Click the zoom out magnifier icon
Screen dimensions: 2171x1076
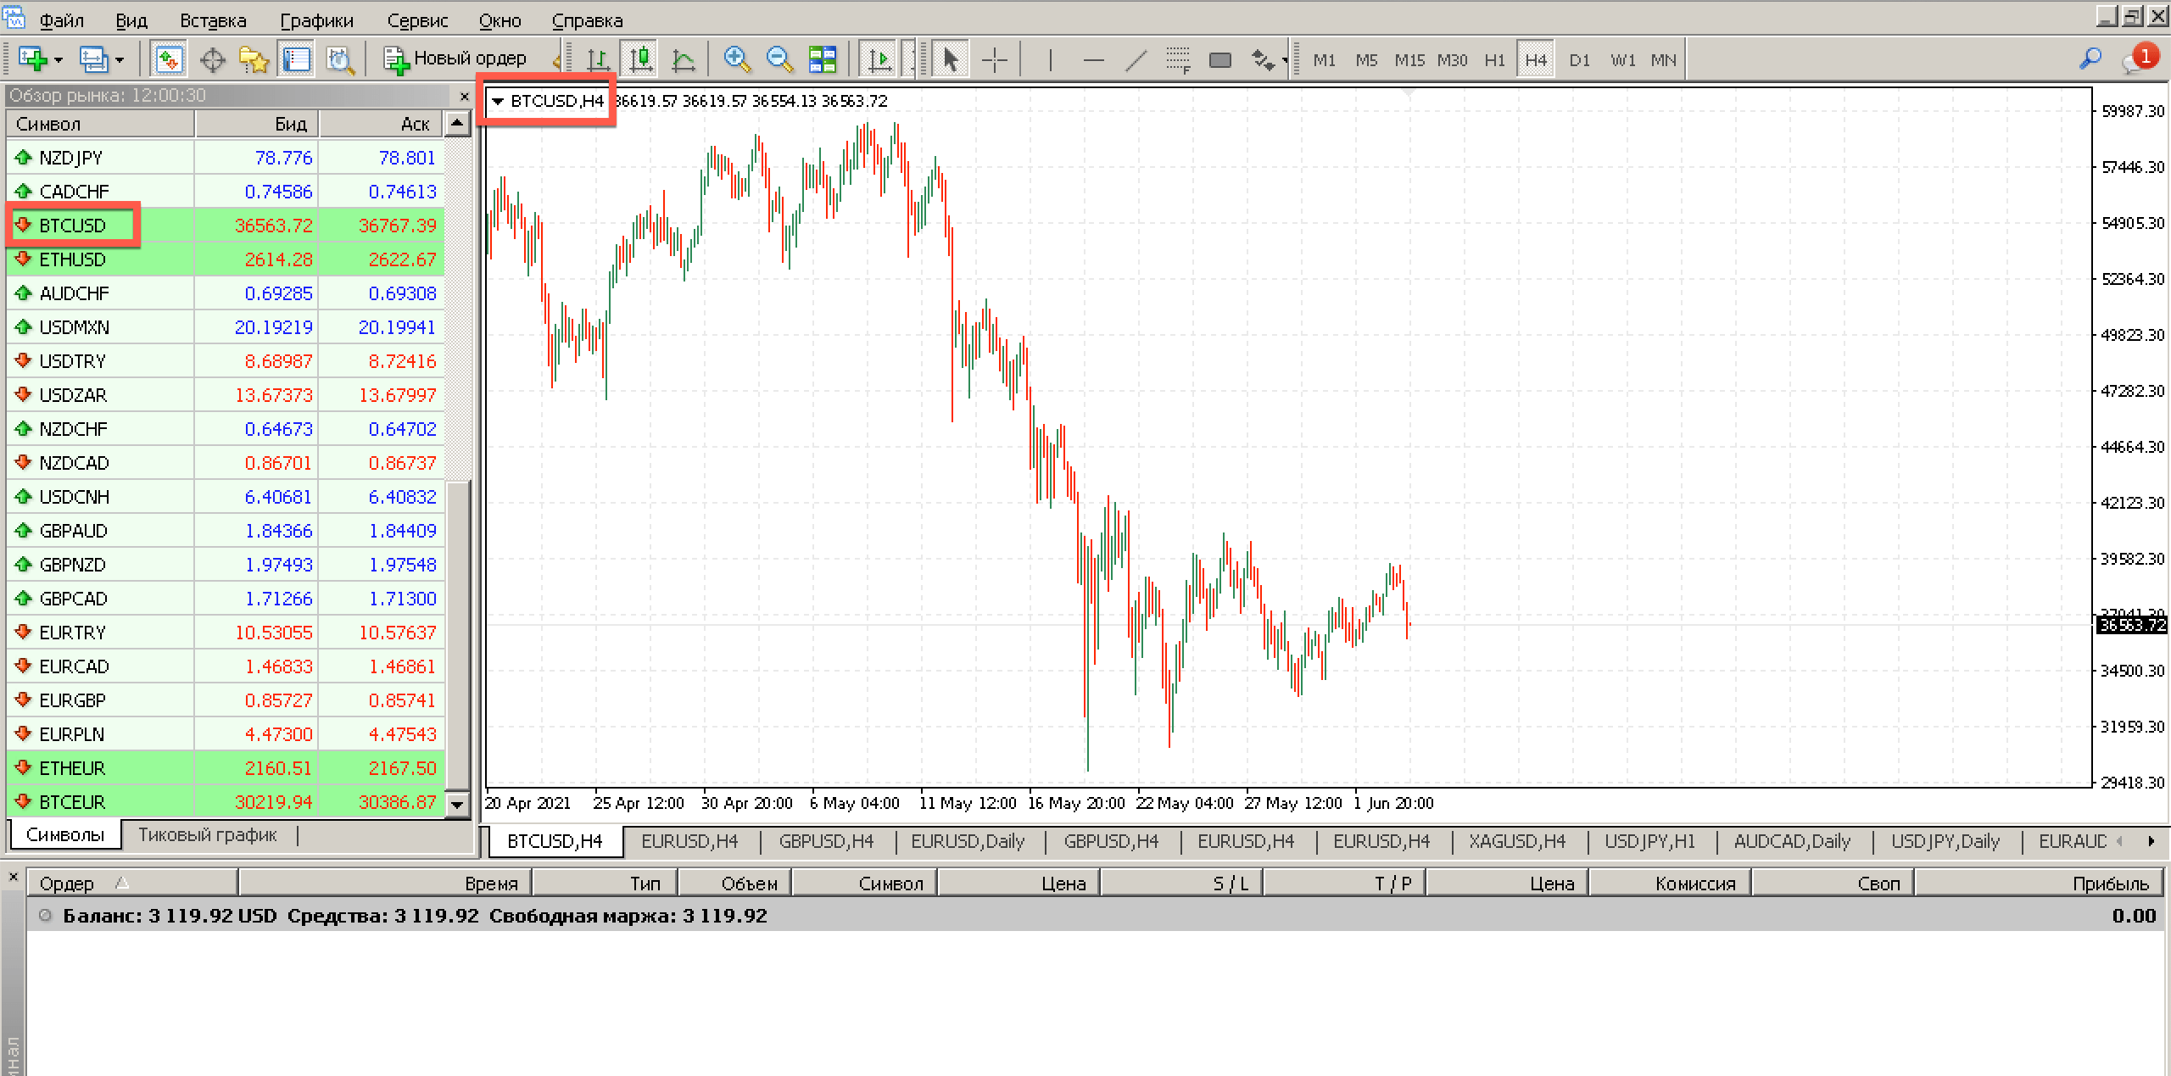[x=779, y=59]
